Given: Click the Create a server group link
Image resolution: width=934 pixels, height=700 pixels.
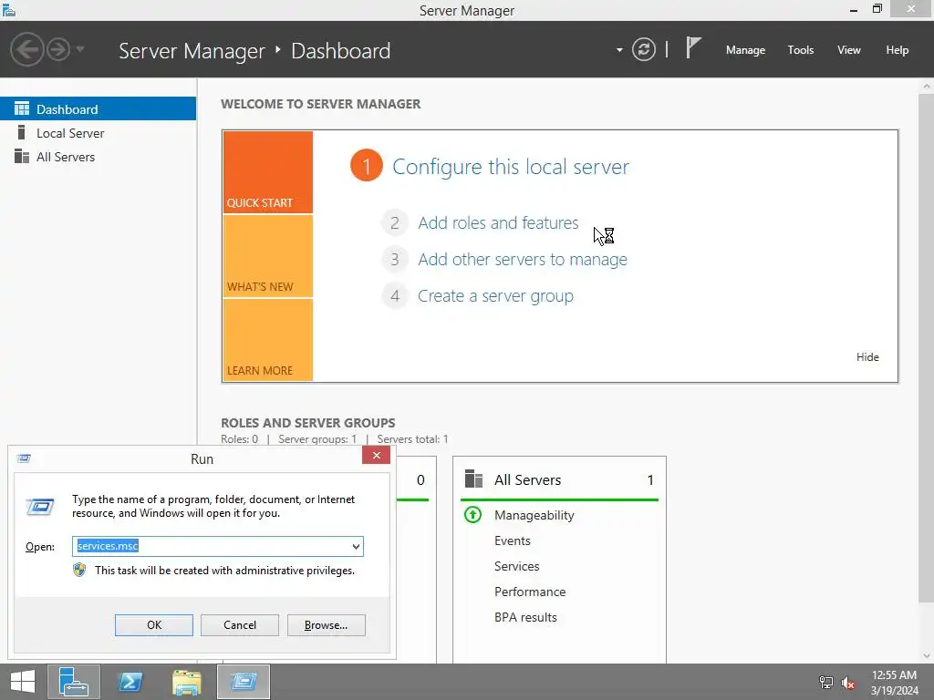Looking at the screenshot, I should click(x=495, y=296).
